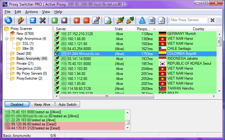Select the New (8768) folder
Image resolution: width=225 pixels, height=140 pixels.
[25, 34]
